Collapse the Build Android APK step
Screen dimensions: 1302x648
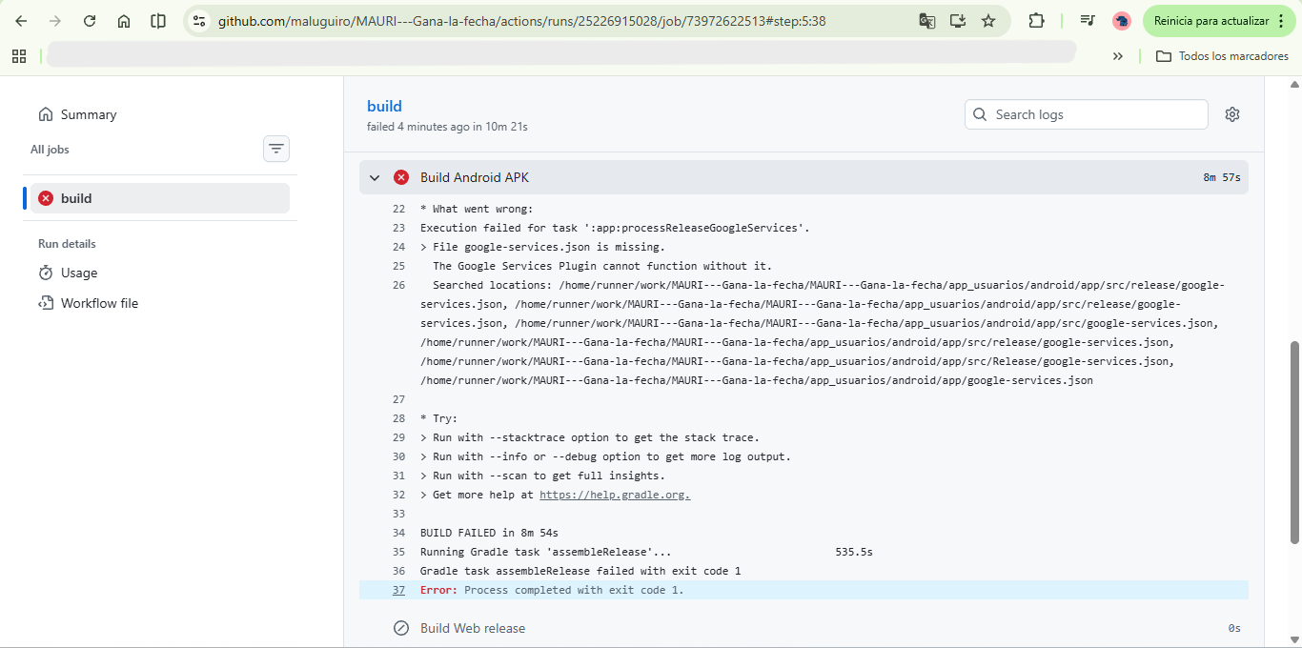click(375, 177)
